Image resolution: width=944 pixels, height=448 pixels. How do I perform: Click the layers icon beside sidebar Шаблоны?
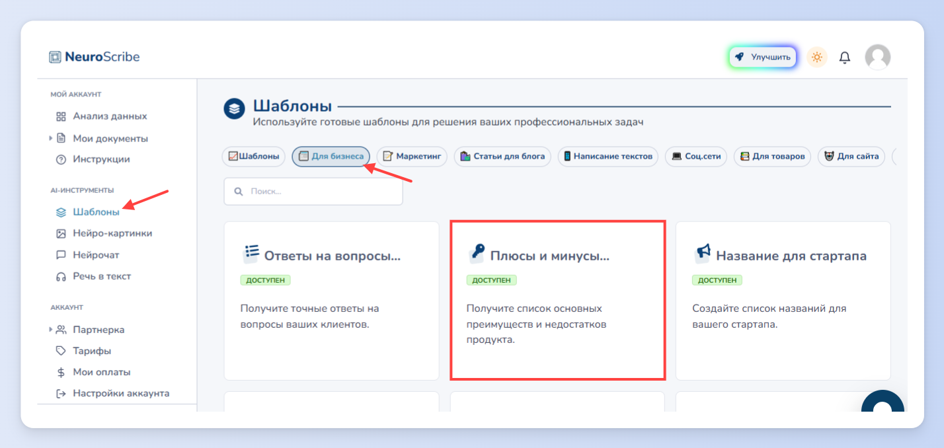(x=61, y=212)
